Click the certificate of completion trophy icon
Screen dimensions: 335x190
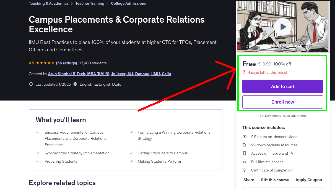click(x=245, y=170)
